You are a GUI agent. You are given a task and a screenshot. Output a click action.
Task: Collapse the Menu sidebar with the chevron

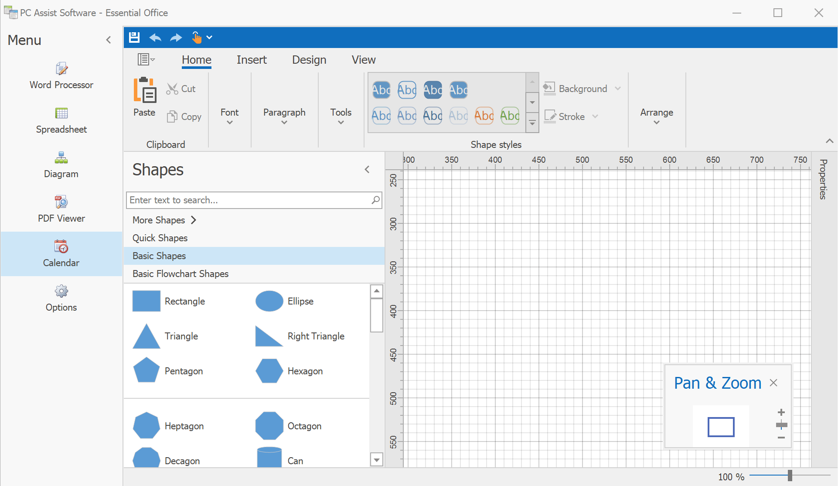109,40
